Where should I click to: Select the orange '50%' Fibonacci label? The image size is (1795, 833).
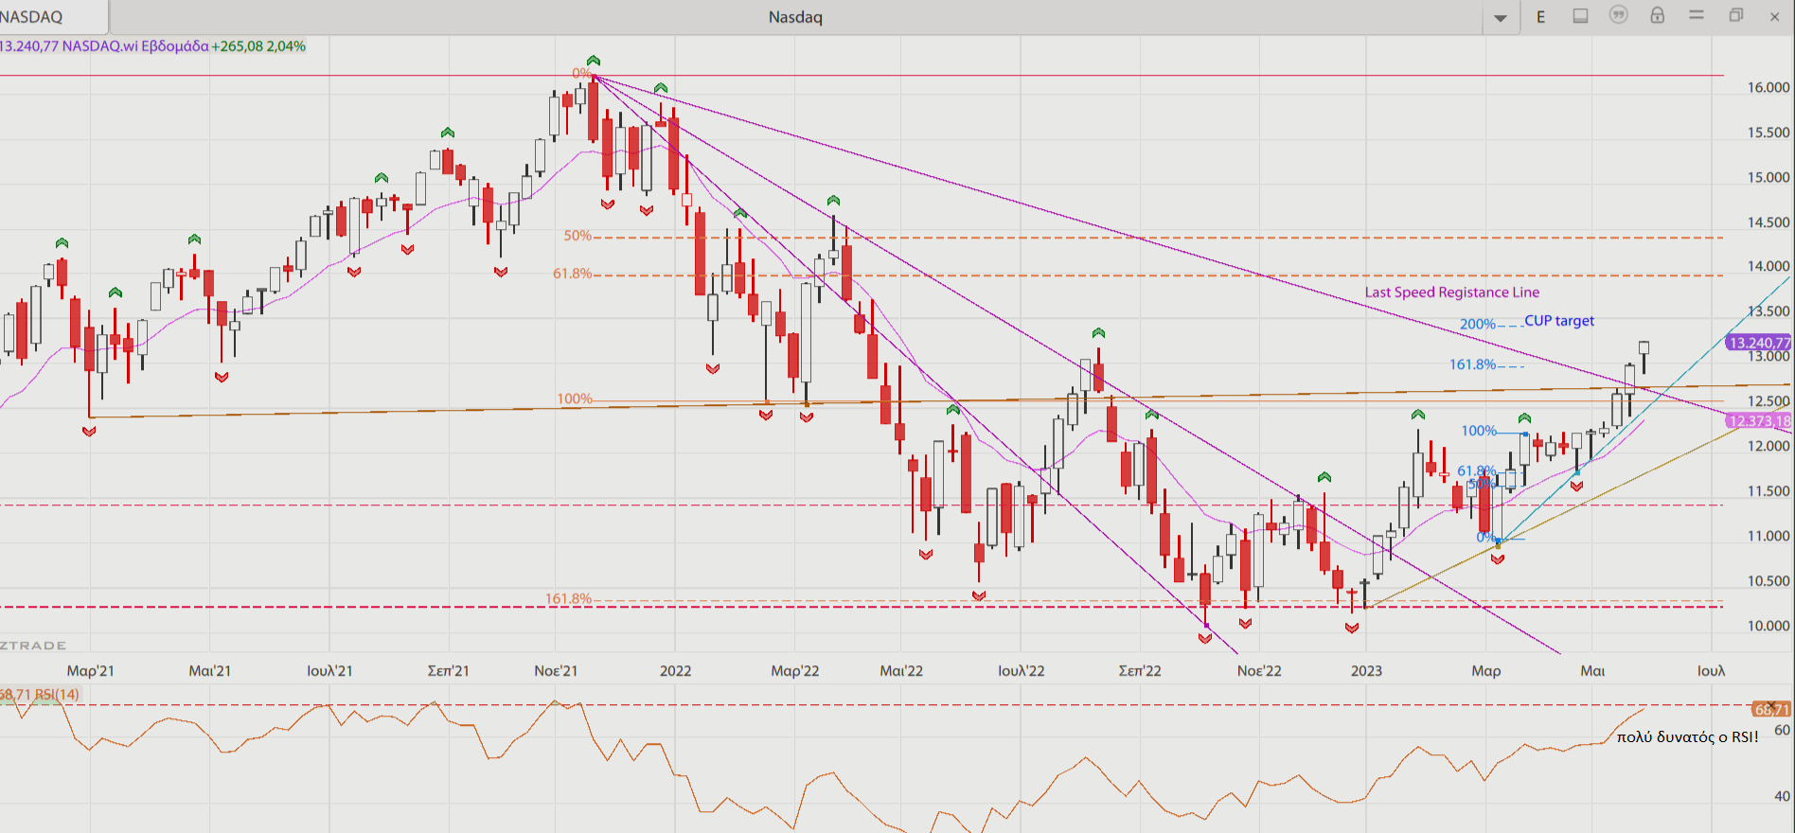(578, 236)
